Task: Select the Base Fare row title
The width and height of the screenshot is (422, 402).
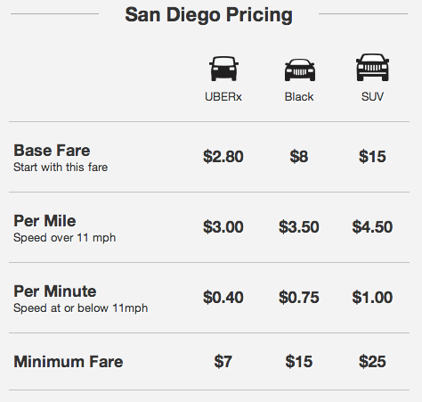Action: [x=52, y=151]
